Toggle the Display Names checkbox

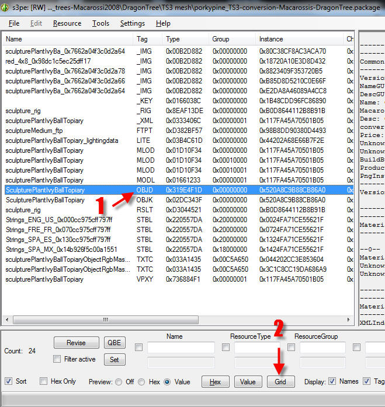[x=332, y=381]
